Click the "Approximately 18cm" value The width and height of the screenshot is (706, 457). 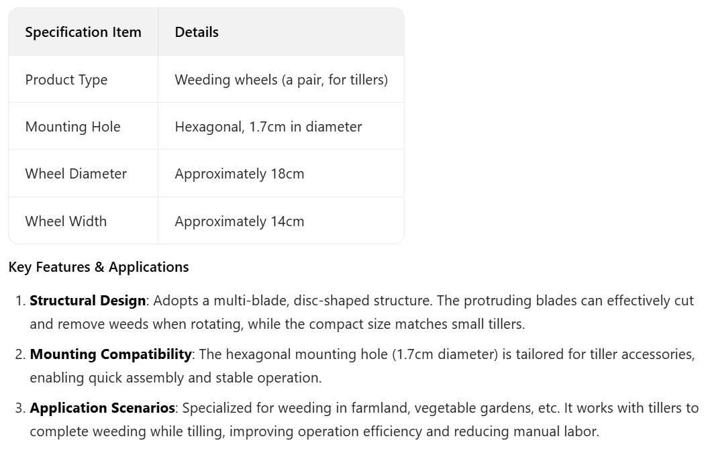[x=239, y=174]
